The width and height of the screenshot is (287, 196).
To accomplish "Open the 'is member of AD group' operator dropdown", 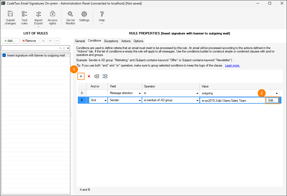I will point(197,100).
